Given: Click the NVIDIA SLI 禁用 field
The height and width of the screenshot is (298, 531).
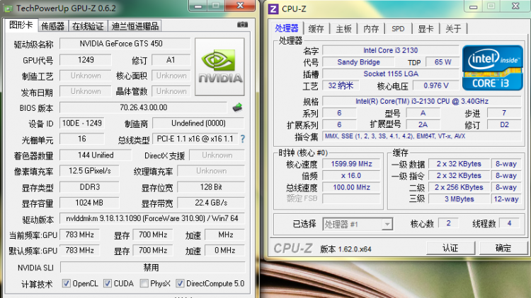Looking at the screenshot, I should [152, 268].
